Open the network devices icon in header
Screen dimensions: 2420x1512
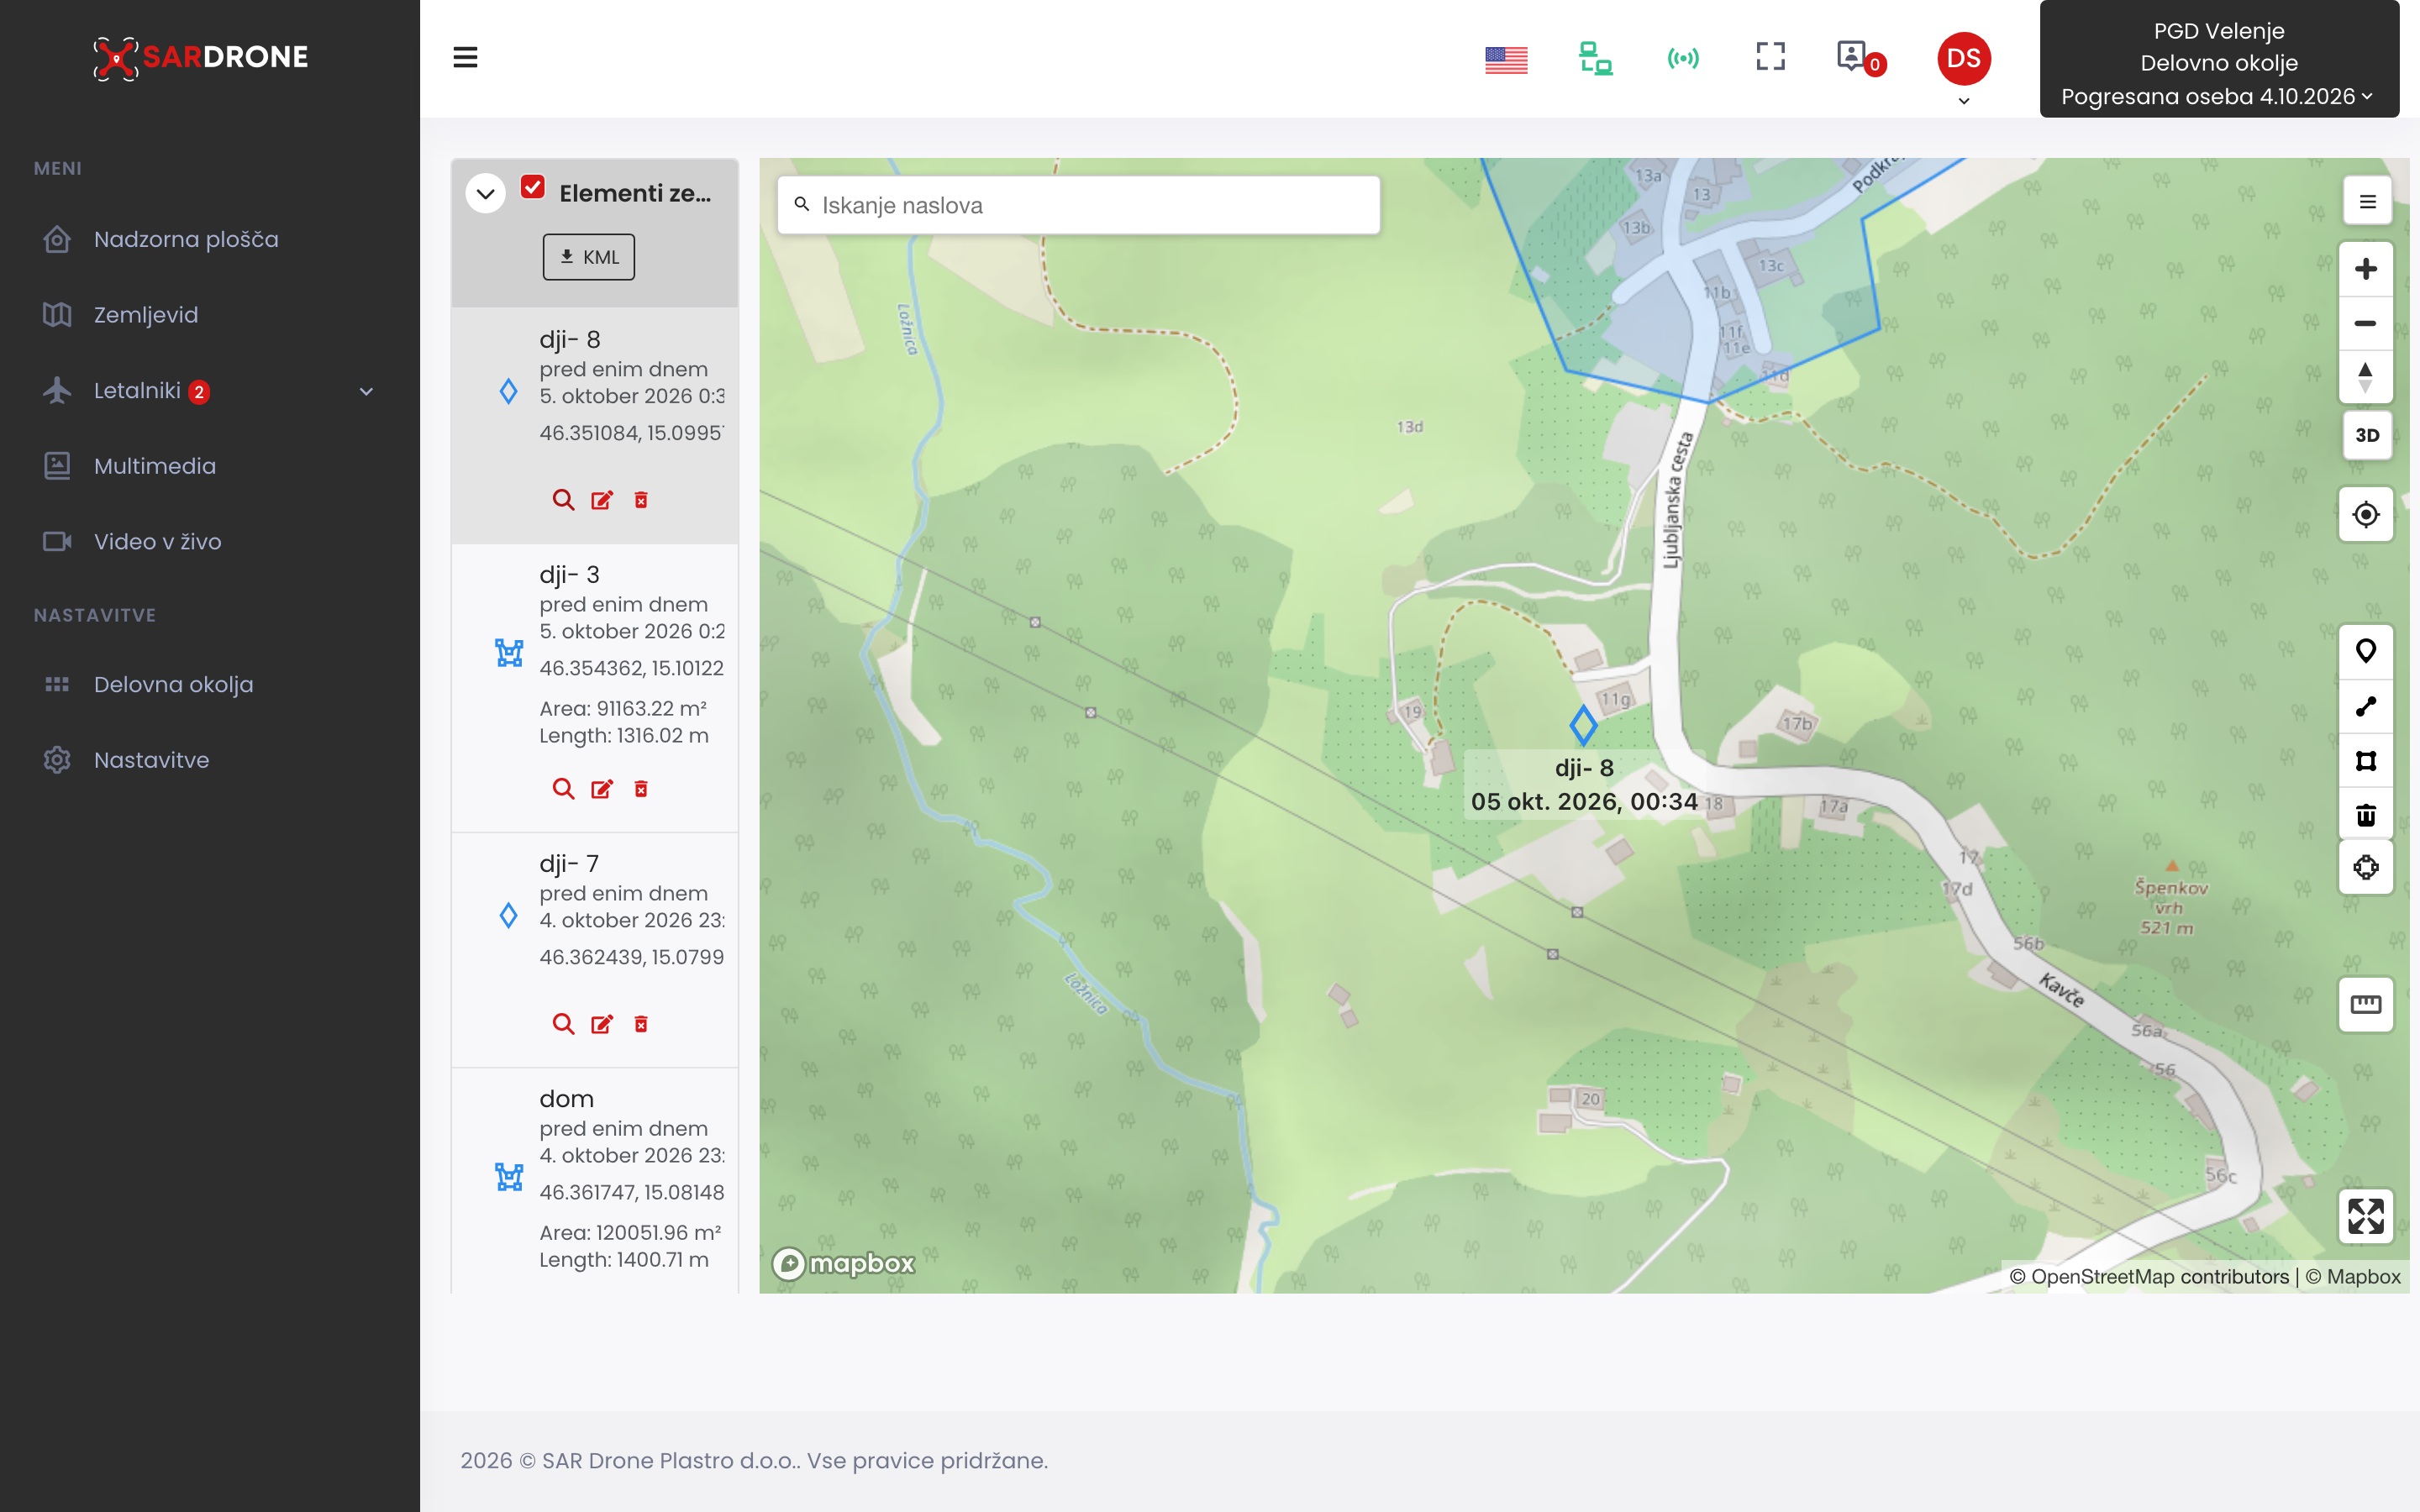[x=1595, y=58]
